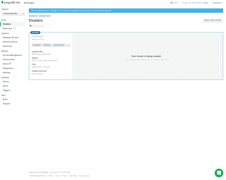Screen dimensions: 226x180
Task: Open the footer Terms link
Action: (57, 176)
